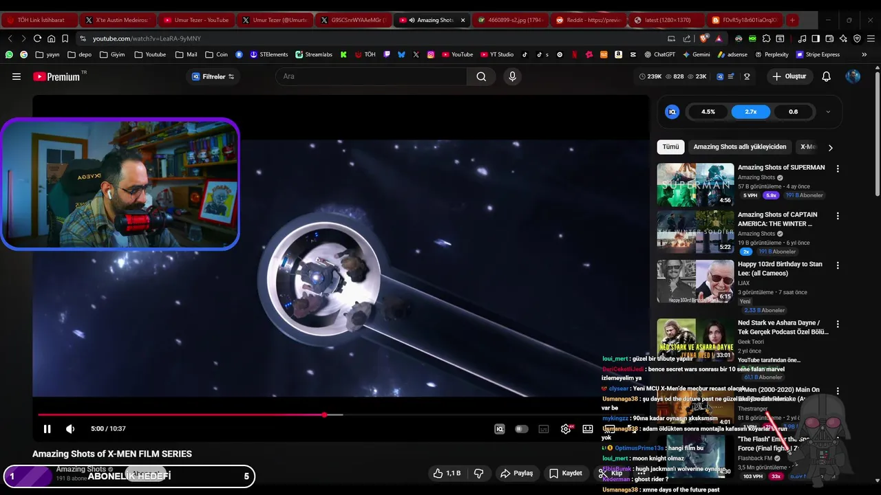Open the Filtreler filter control
881x495 pixels.
tap(213, 76)
